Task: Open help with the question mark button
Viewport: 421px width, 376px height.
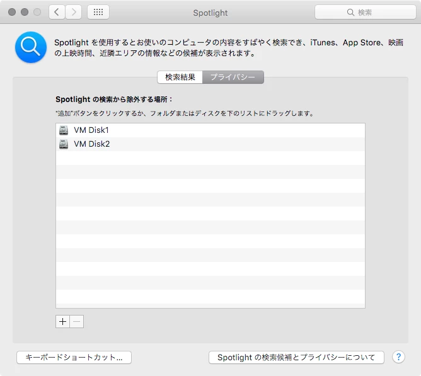Action: point(398,357)
